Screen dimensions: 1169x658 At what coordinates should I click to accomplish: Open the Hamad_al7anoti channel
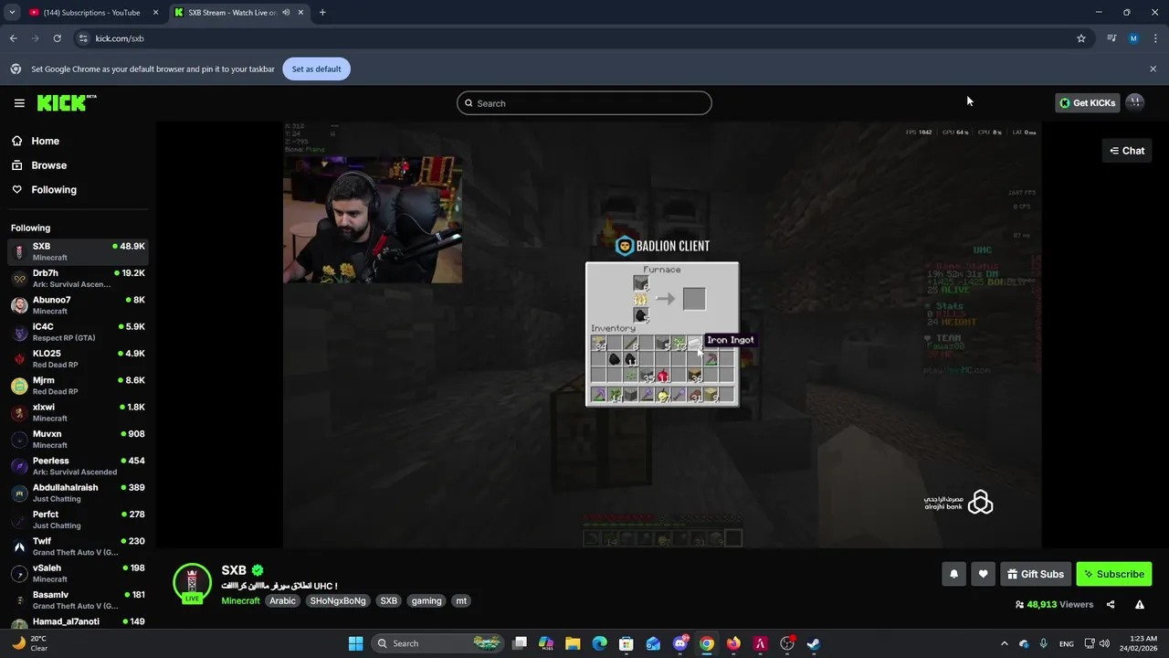click(x=78, y=622)
